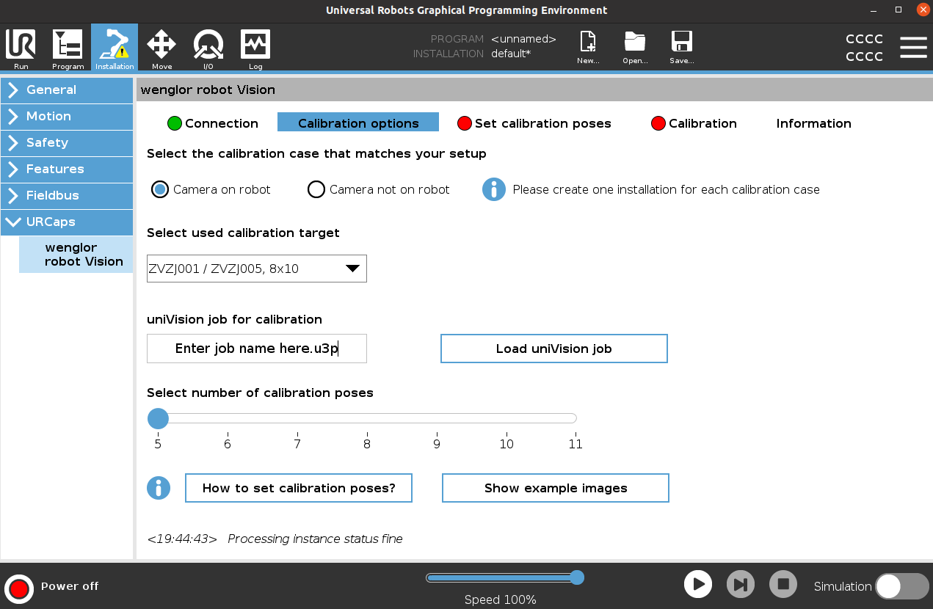Switch to Set calibration poses tab

click(x=534, y=123)
